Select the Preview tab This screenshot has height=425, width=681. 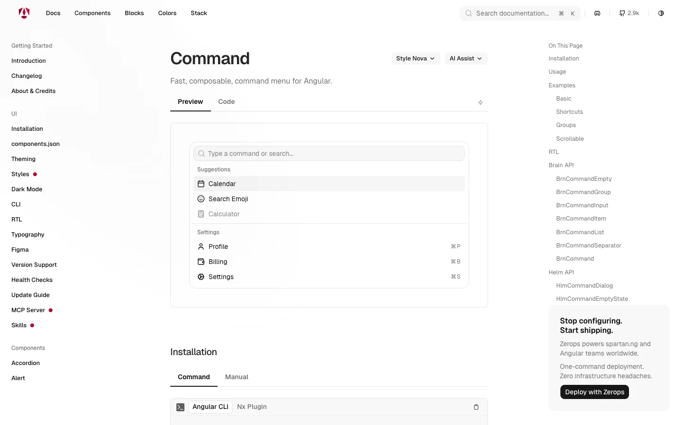click(x=191, y=102)
